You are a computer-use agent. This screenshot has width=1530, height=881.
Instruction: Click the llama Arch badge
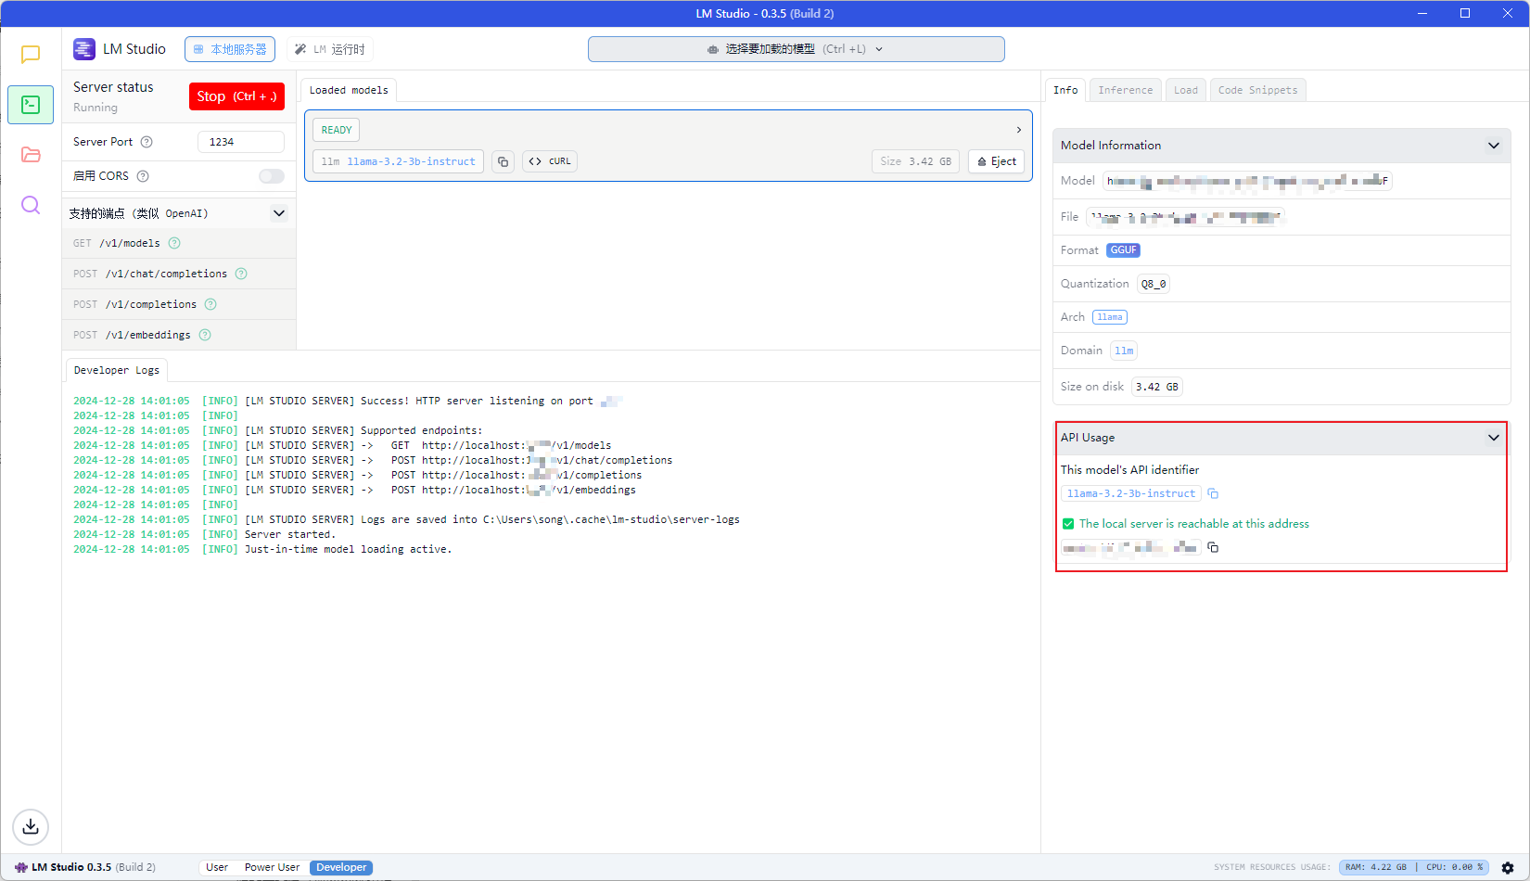(x=1110, y=317)
